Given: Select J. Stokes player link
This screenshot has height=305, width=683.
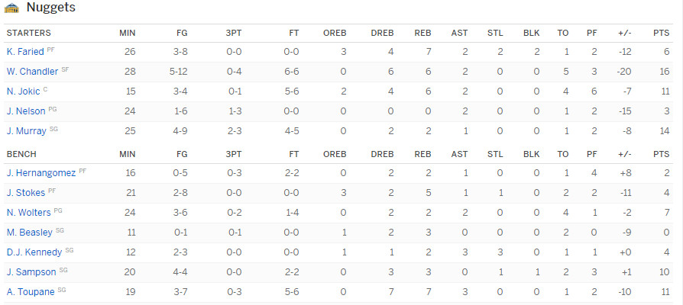Looking at the screenshot, I should click(26, 193).
